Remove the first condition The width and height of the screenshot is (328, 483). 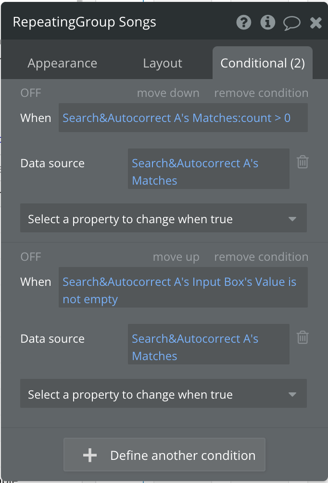pyautogui.click(x=261, y=93)
